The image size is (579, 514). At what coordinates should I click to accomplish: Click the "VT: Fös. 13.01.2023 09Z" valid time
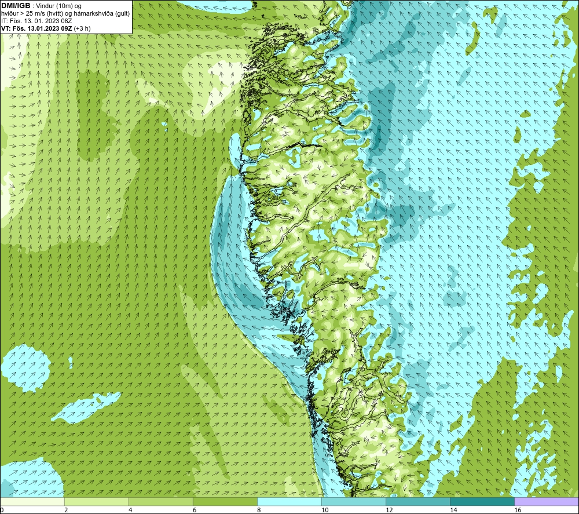(x=37, y=28)
